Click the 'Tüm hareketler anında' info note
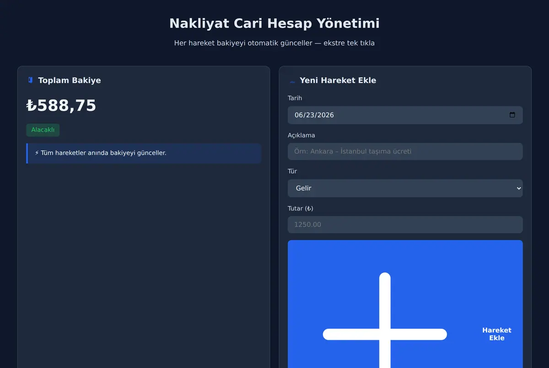The width and height of the screenshot is (549, 368). click(144, 153)
